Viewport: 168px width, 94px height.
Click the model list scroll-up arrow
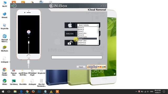click(x=98, y=28)
